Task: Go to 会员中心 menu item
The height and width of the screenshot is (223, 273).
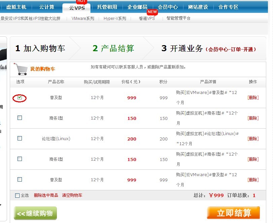Action: click(x=168, y=7)
